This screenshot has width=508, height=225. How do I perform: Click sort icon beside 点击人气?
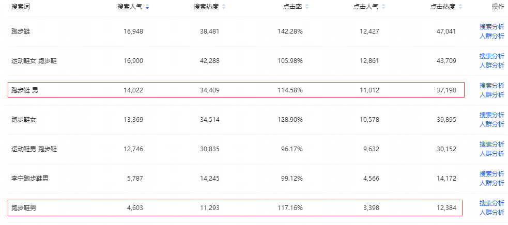coord(383,7)
